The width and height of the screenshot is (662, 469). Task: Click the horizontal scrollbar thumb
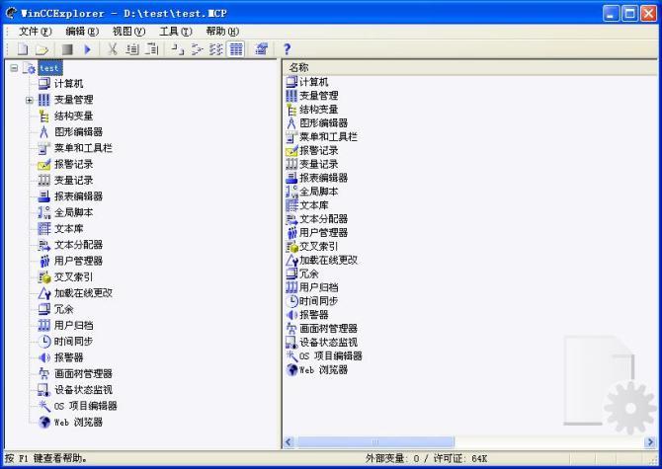(375, 442)
